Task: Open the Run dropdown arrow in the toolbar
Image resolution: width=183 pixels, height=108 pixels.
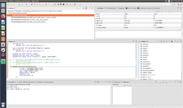Action: (x=77, y=4)
